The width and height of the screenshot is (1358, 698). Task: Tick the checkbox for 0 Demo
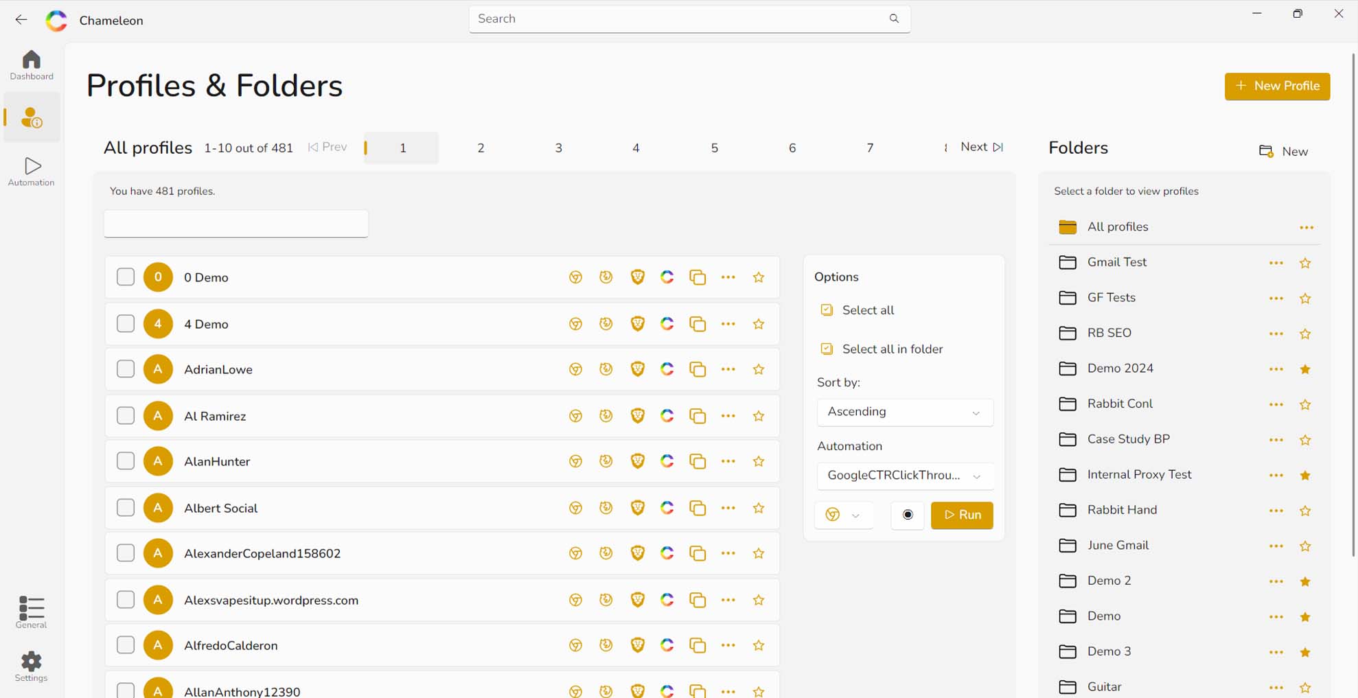pyautogui.click(x=126, y=277)
